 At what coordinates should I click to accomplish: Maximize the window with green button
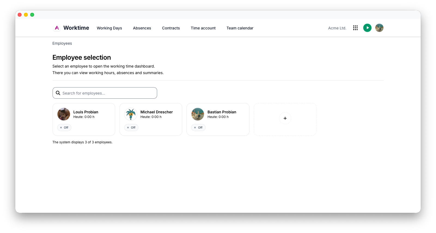pos(32,15)
